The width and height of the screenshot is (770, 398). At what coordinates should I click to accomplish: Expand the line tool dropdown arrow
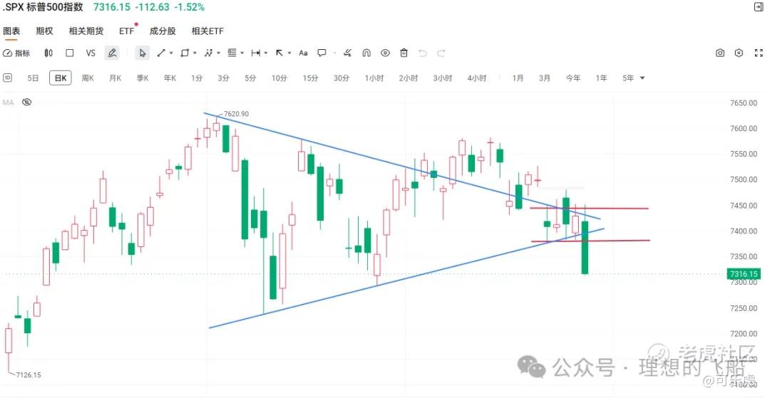pyautogui.click(x=171, y=53)
